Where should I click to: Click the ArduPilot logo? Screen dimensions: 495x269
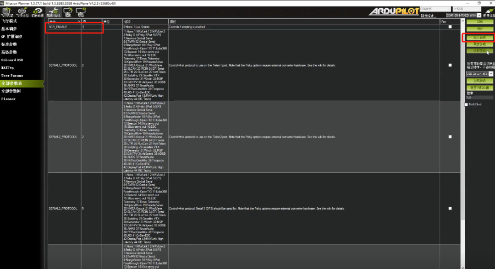coord(393,11)
